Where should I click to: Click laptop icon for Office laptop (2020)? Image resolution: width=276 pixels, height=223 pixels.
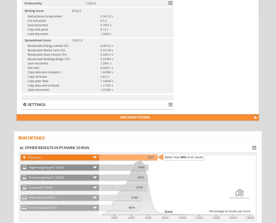24,198
